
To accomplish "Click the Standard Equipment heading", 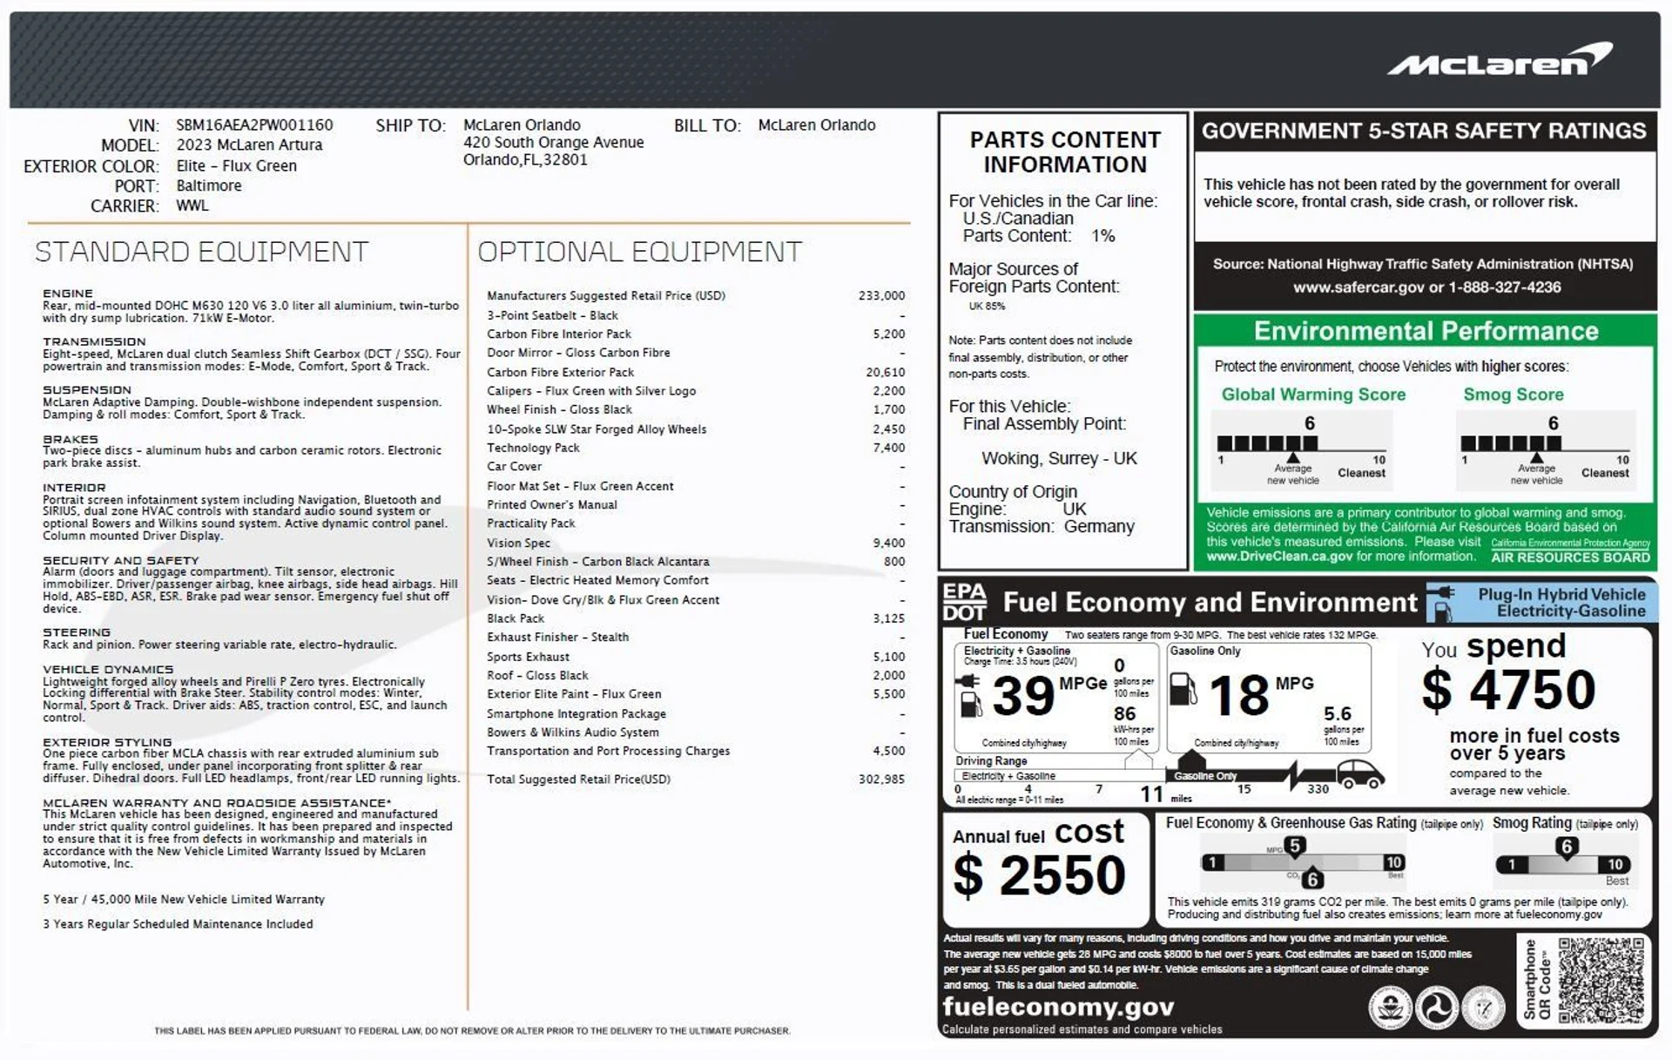I will pos(201,252).
